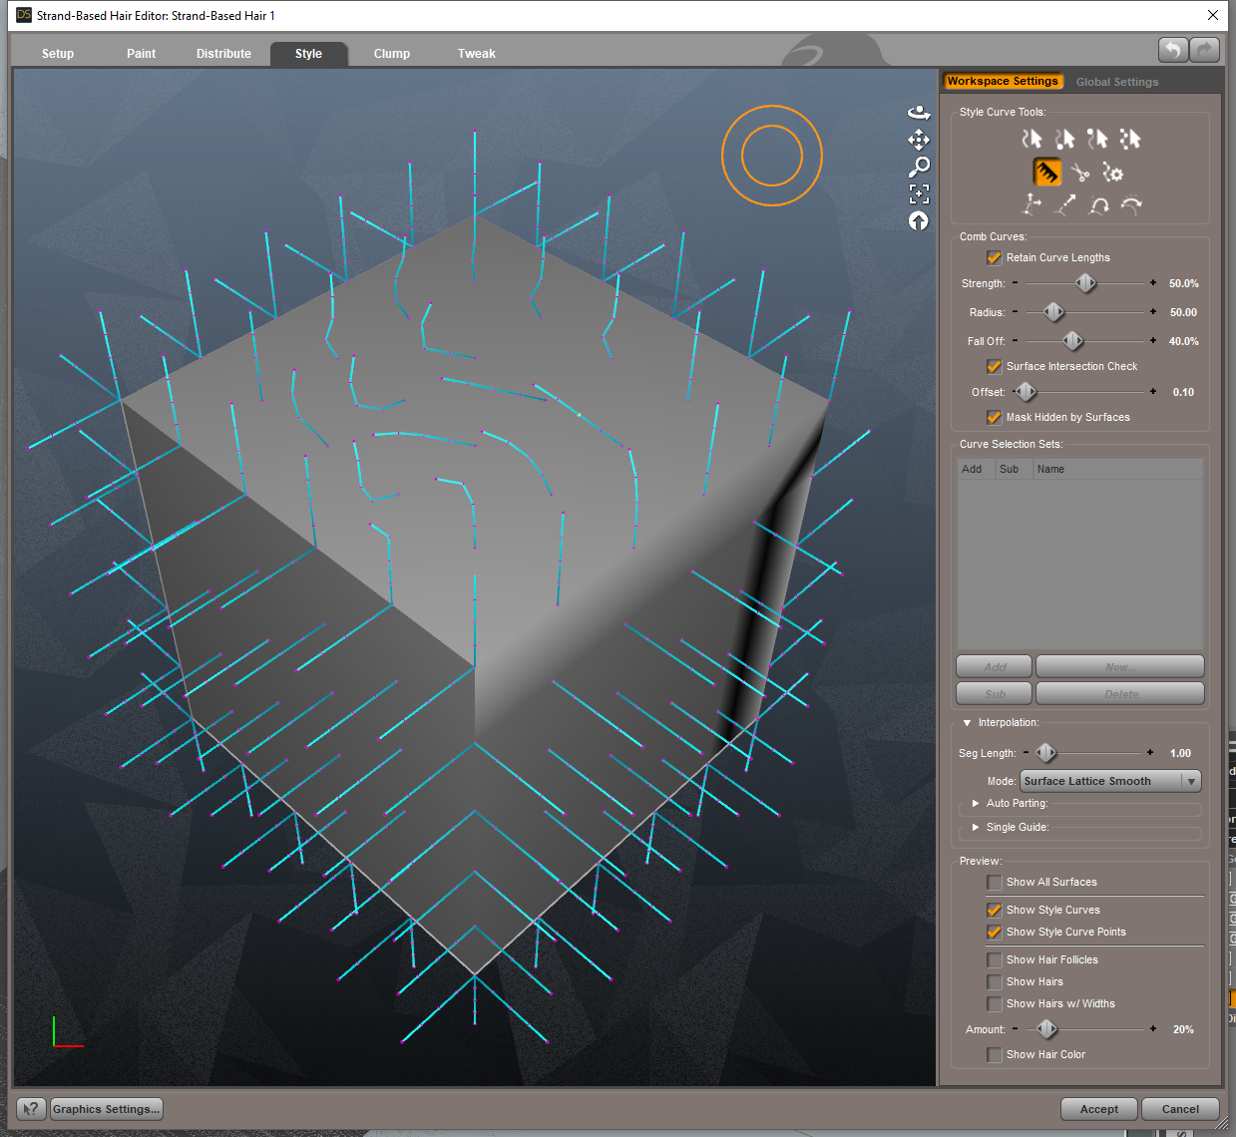Click the Accept button
Image resolution: width=1236 pixels, height=1137 pixels.
(1099, 1109)
